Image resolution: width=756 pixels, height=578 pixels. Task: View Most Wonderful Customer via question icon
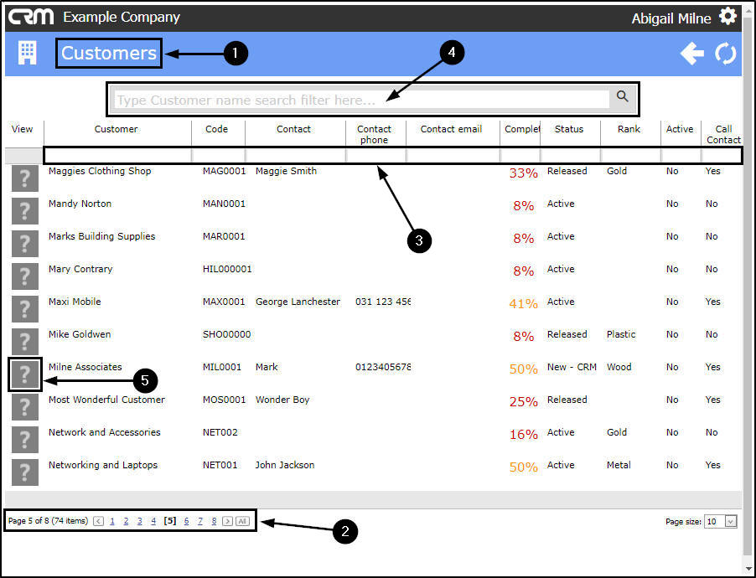(24, 407)
